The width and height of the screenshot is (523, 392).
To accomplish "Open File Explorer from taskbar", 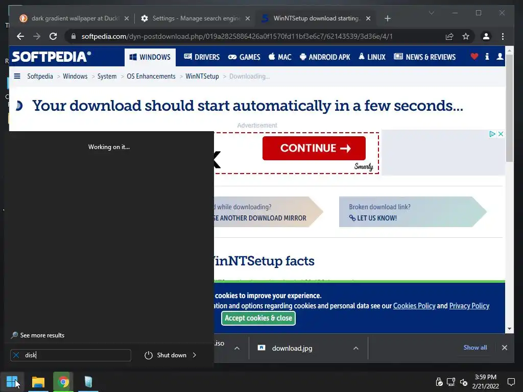I will (x=38, y=382).
